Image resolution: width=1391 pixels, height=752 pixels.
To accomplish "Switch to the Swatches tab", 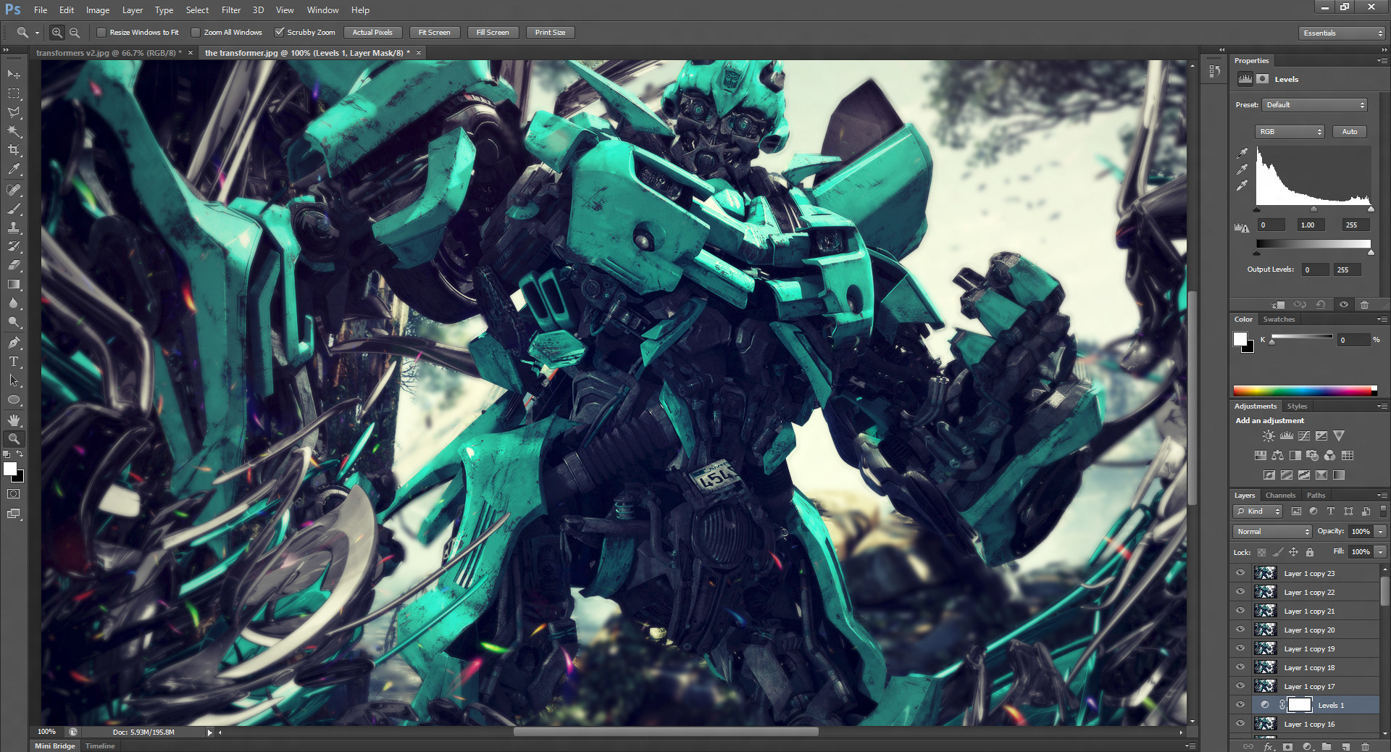I will pyautogui.click(x=1279, y=319).
